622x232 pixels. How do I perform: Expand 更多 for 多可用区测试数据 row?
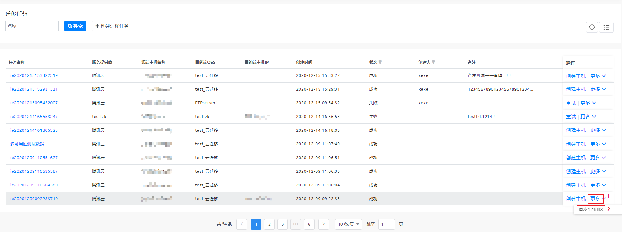coord(598,144)
